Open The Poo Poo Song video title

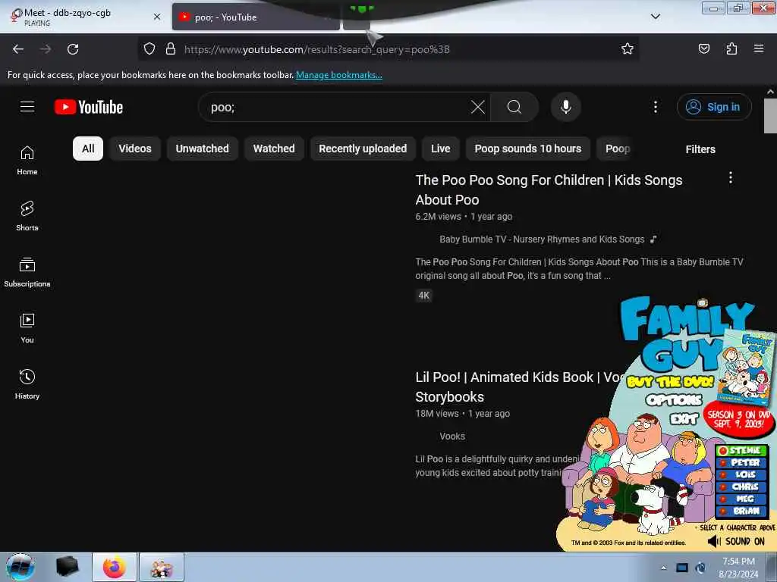[549, 190]
